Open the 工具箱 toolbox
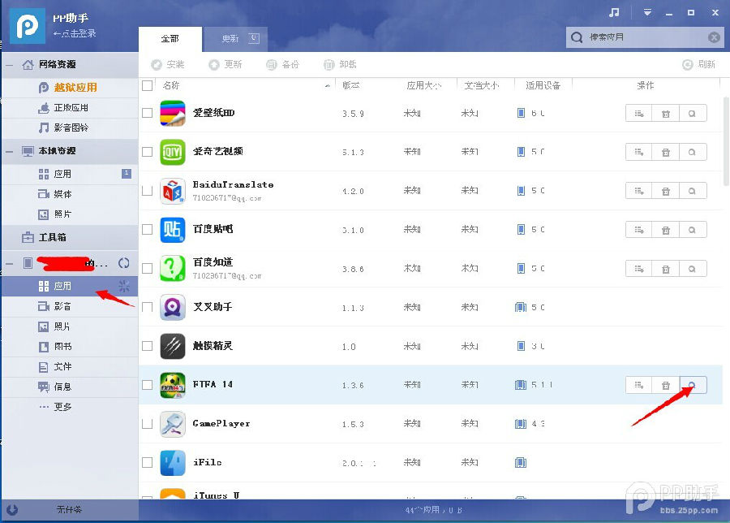Screen dimensions: 730x523 pyautogui.click(x=70, y=237)
